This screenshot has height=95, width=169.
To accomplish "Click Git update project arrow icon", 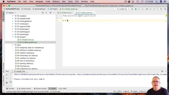I will [151, 9].
